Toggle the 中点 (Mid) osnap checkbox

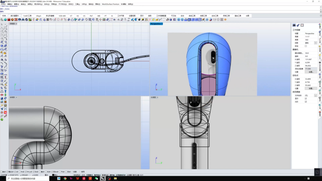(x=20, y=172)
